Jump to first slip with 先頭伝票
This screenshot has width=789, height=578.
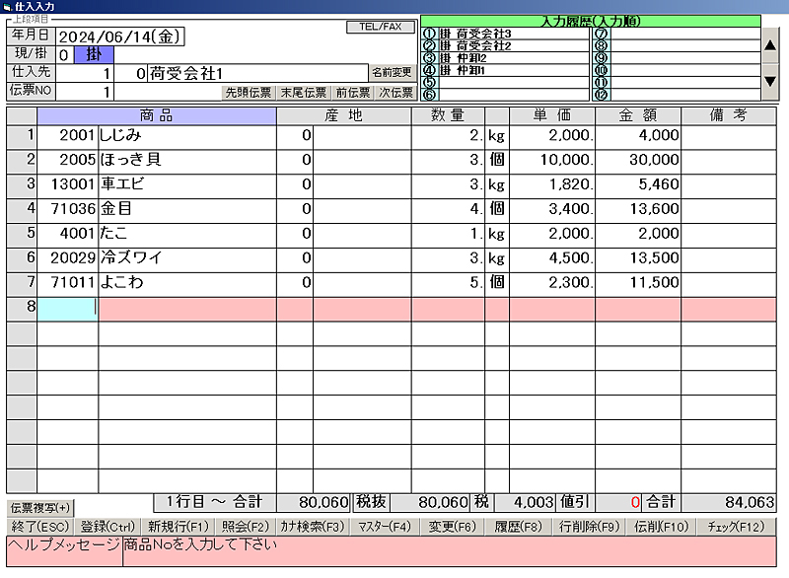(248, 93)
